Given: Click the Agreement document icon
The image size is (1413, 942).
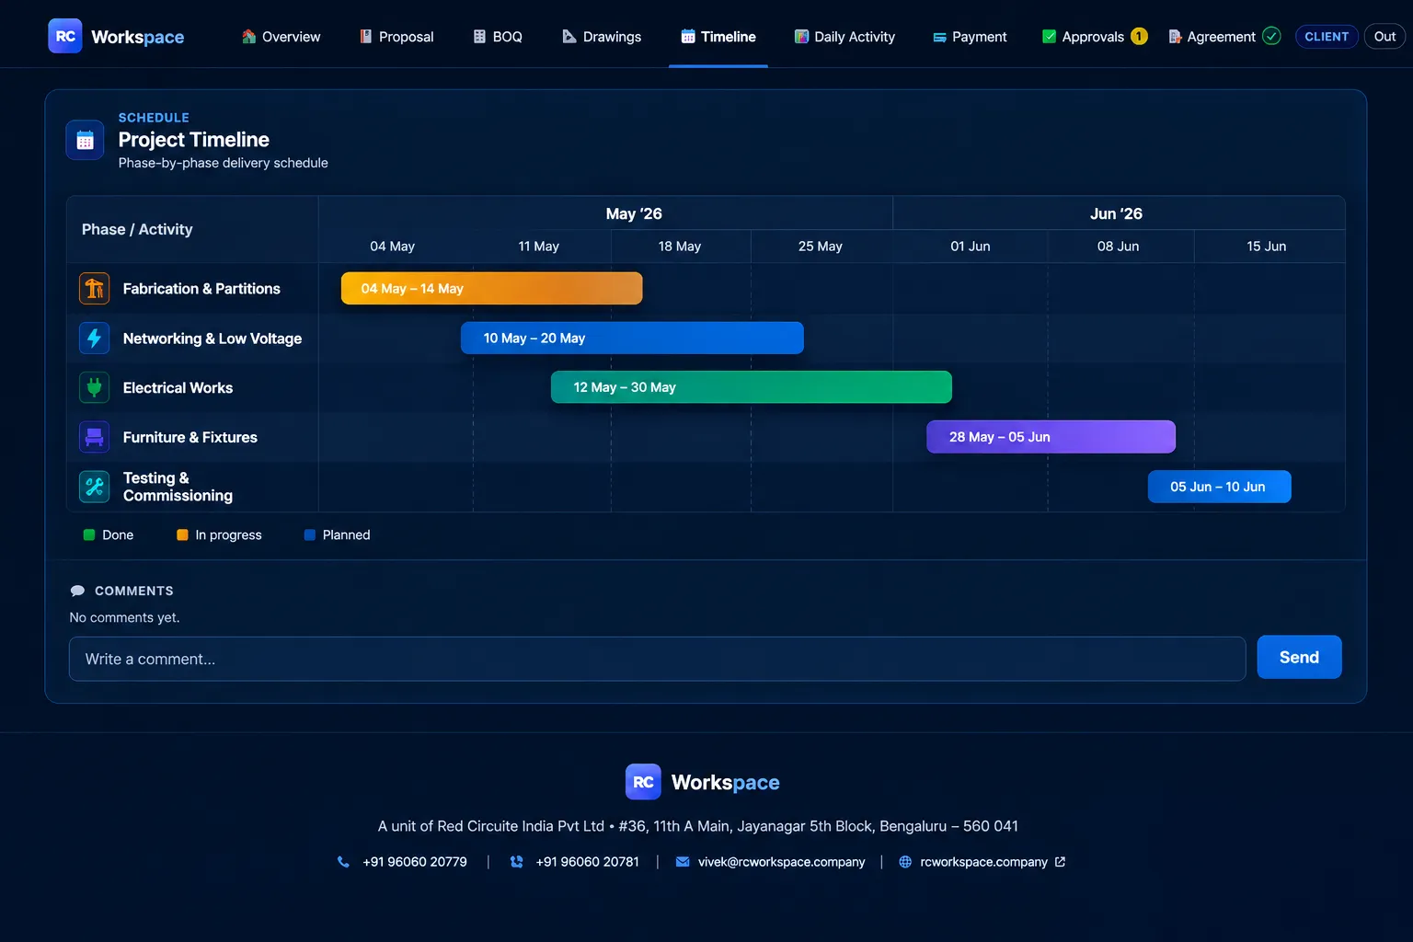Looking at the screenshot, I should point(1175,37).
